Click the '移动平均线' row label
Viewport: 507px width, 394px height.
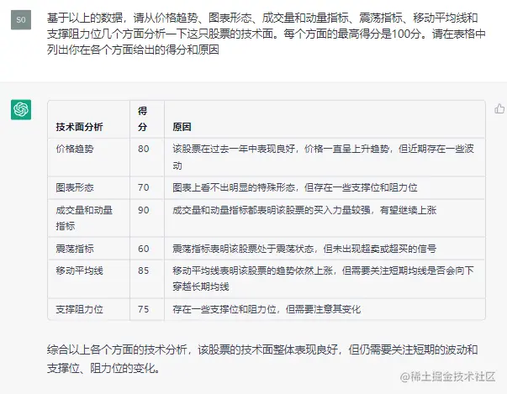tap(79, 271)
